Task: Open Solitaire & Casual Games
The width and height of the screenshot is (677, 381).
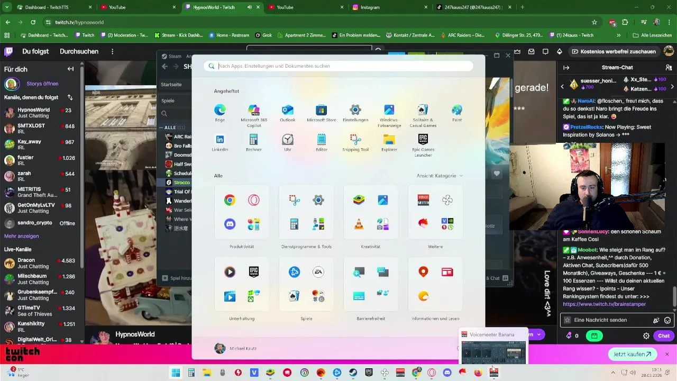Action: (x=423, y=115)
